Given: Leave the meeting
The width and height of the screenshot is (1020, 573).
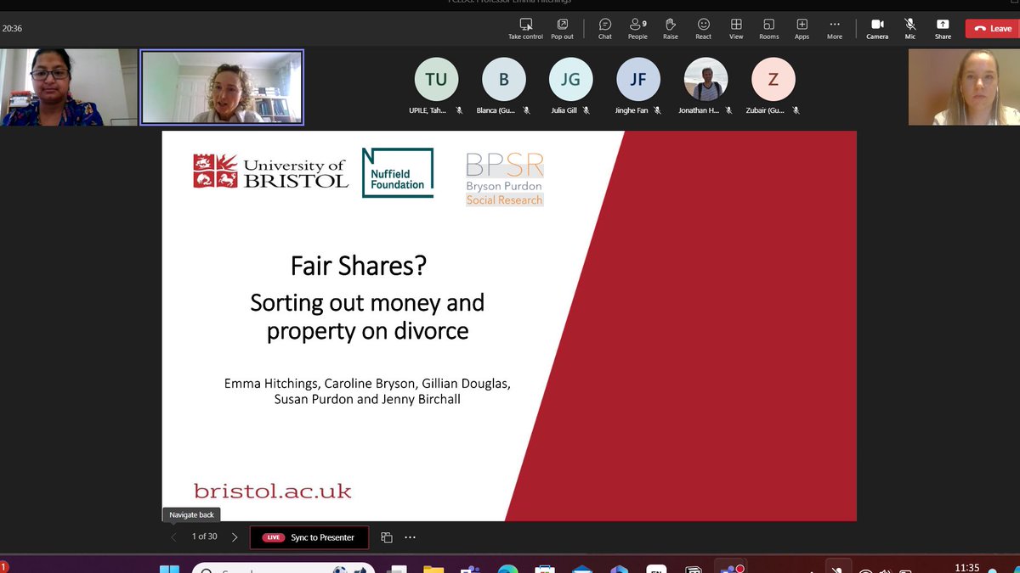Looking at the screenshot, I should [991, 28].
